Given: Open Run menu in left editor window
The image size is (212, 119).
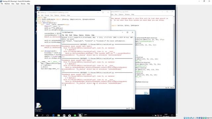Looking at the screenshot, I should [x=52, y=16].
